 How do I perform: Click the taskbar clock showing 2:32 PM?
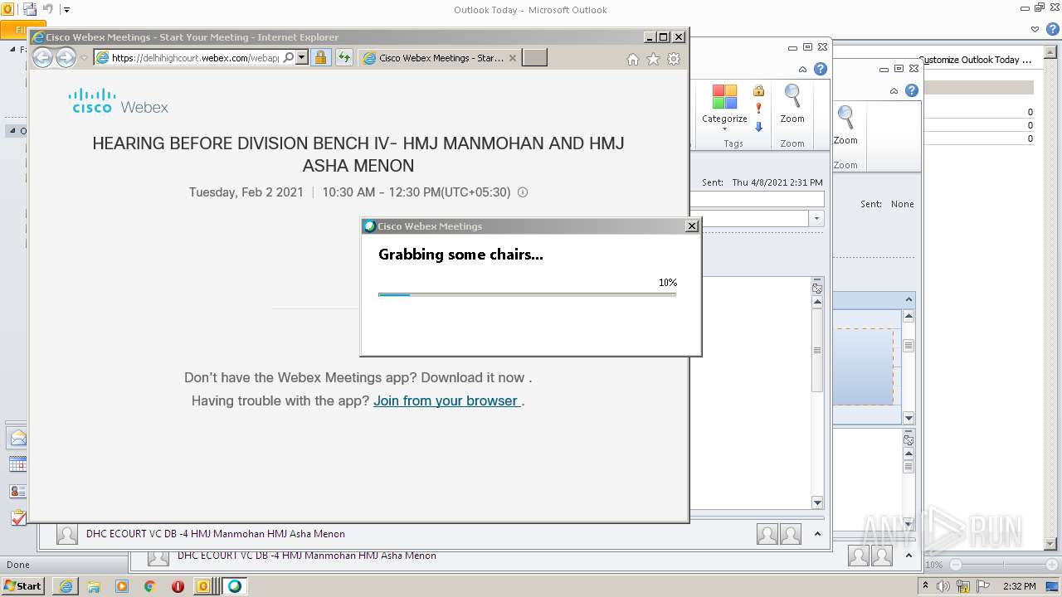[1019, 586]
